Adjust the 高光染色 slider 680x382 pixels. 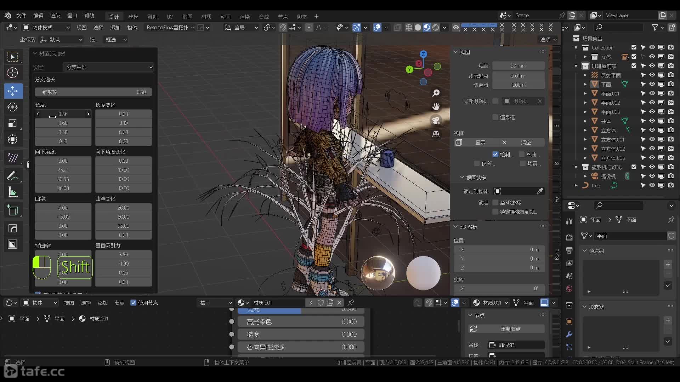click(301, 322)
